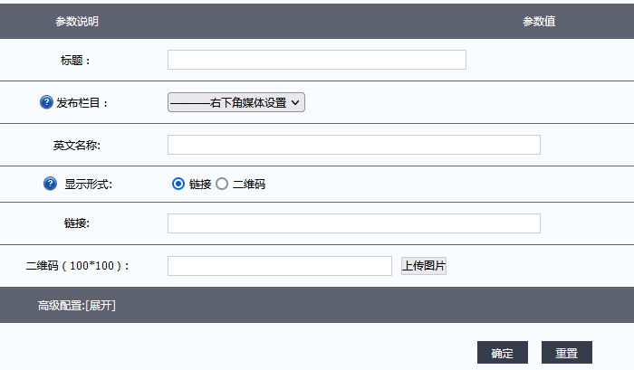Click the 参数值 column header
634x370 pixels.
(539, 21)
